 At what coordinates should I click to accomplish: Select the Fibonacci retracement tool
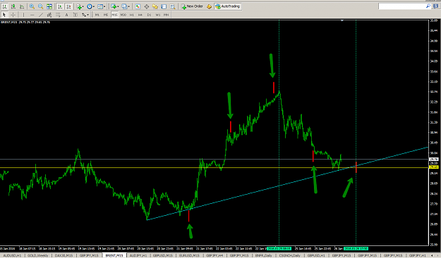58,15
